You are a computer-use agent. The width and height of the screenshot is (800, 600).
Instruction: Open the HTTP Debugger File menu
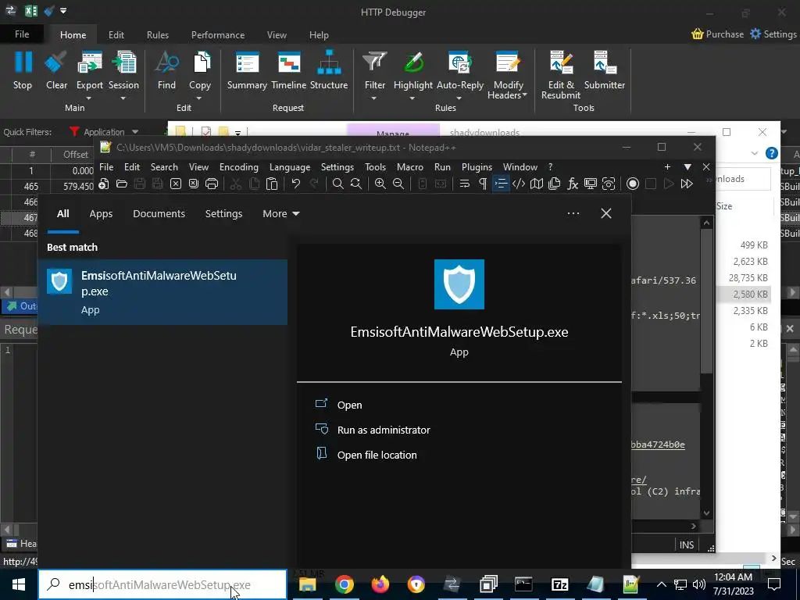(x=22, y=34)
